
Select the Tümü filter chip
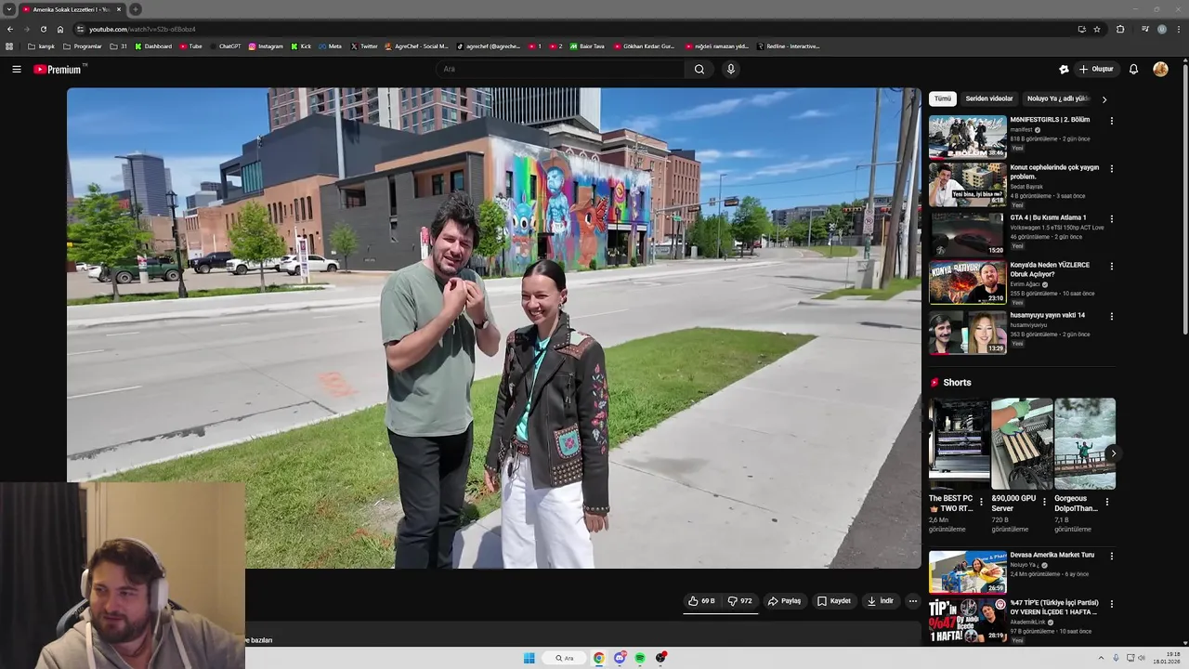(943, 98)
